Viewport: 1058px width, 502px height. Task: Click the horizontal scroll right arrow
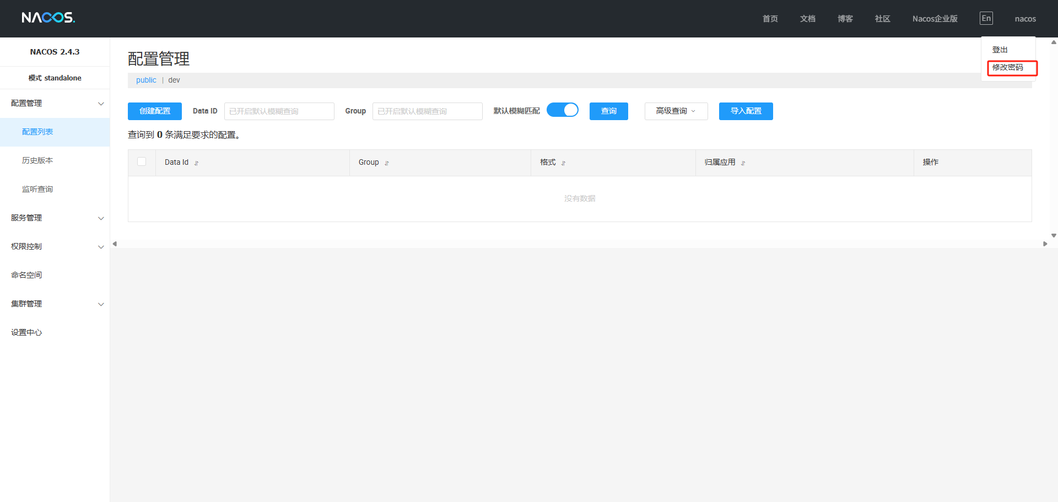[1045, 244]
